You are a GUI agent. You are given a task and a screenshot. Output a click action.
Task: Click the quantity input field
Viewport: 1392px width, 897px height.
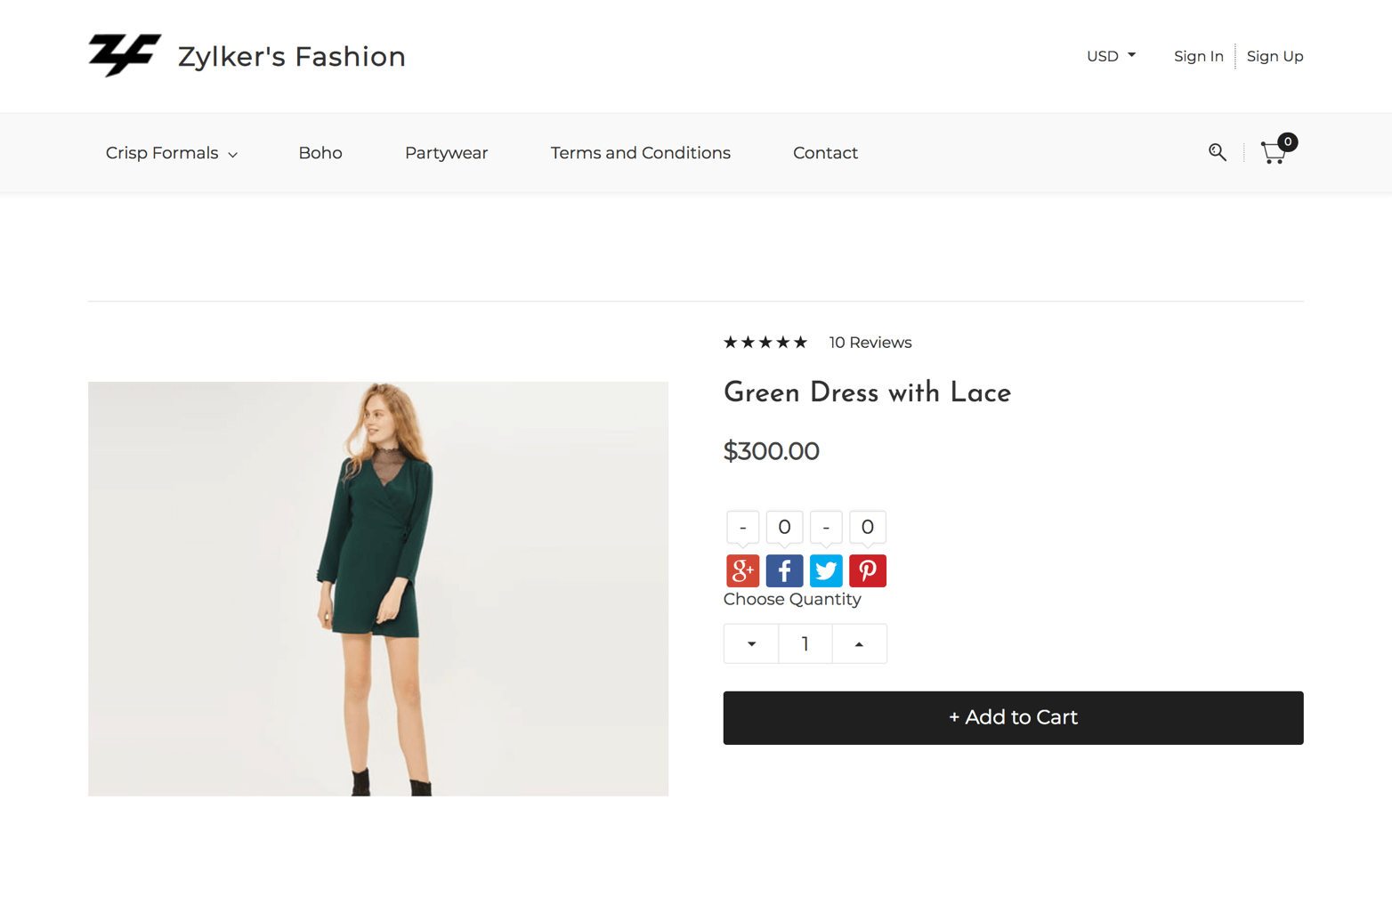(805, 643)
